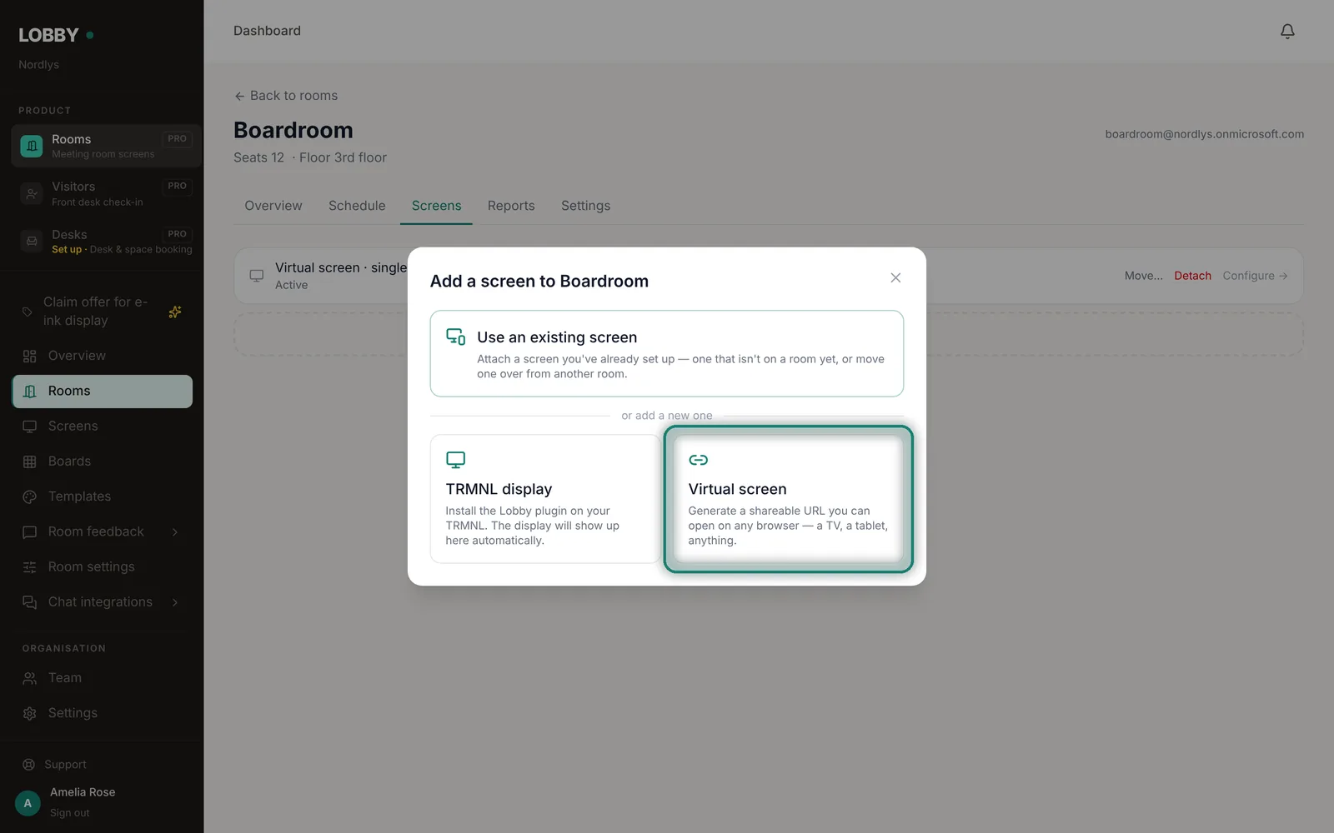Close the Add a screen dialog
The image size is (1334, 833).
pyautogui.click(x=895, y=277)
